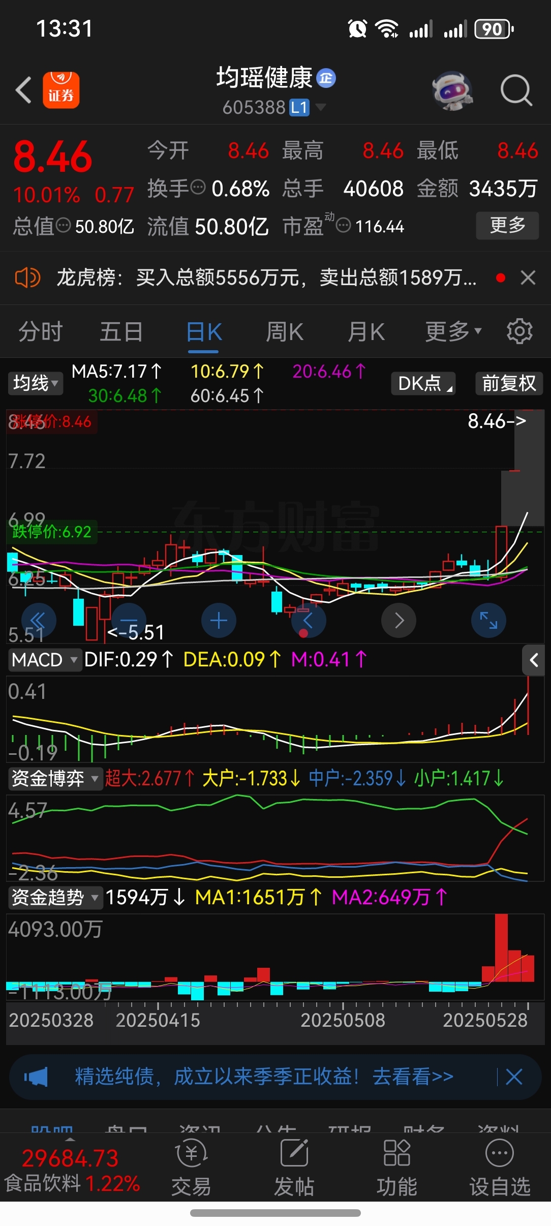Open 食品饮料 sector index quote
Viewport: 551px width, 1226px height.
pos(71,1170)
